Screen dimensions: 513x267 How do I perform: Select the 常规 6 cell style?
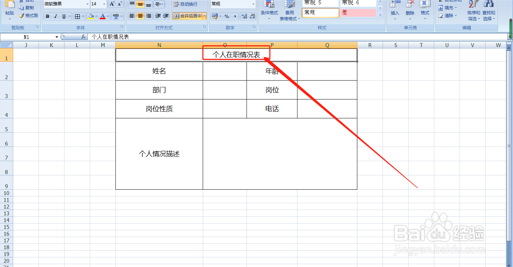pos(358,3)
